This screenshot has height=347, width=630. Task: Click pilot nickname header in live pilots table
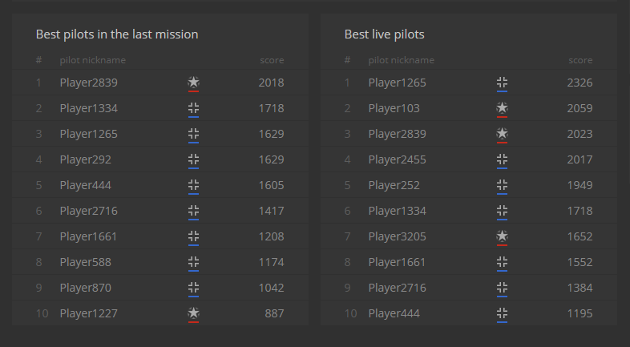pos(401,60)
